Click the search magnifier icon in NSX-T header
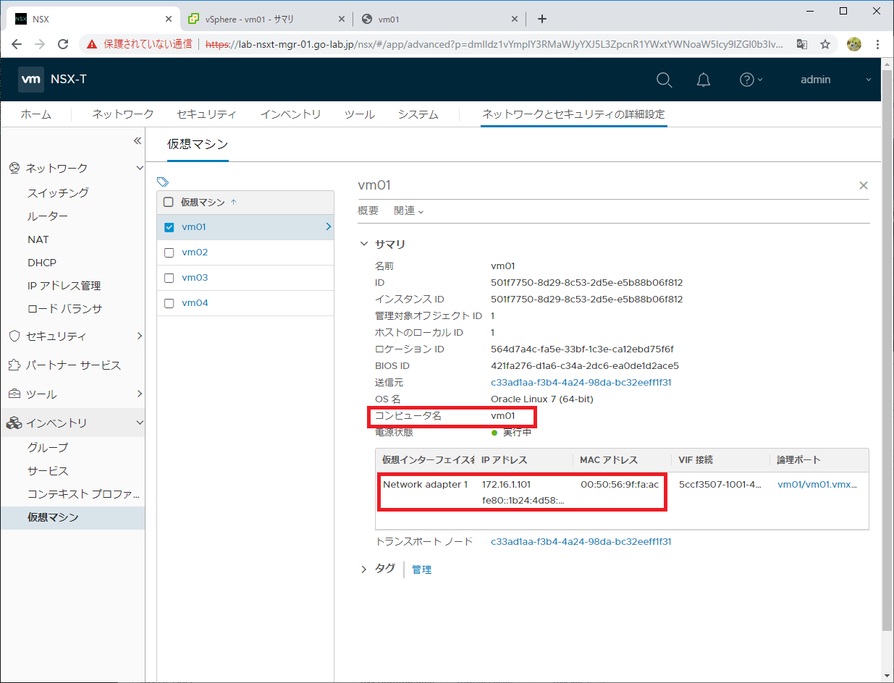 point(664,80)
